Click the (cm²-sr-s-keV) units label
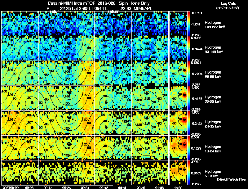The height and width of the screenshot is (189, 248). 228,8
